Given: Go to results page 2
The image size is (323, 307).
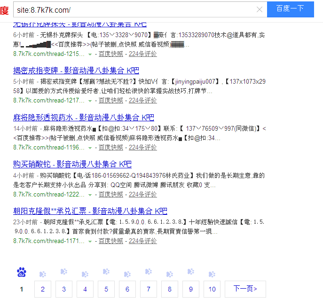Looking at the screenshot, I should click(43, 289).
